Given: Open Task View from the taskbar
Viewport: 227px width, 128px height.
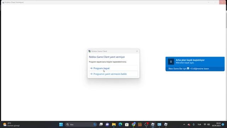Looking at the screenshot, I should pyautogui.click(x=101, y=124).
